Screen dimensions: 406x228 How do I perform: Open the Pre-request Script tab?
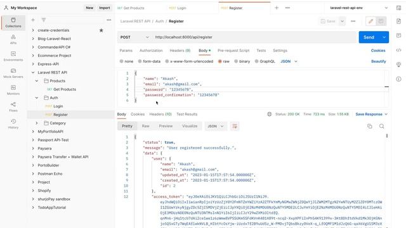[233, 51]
